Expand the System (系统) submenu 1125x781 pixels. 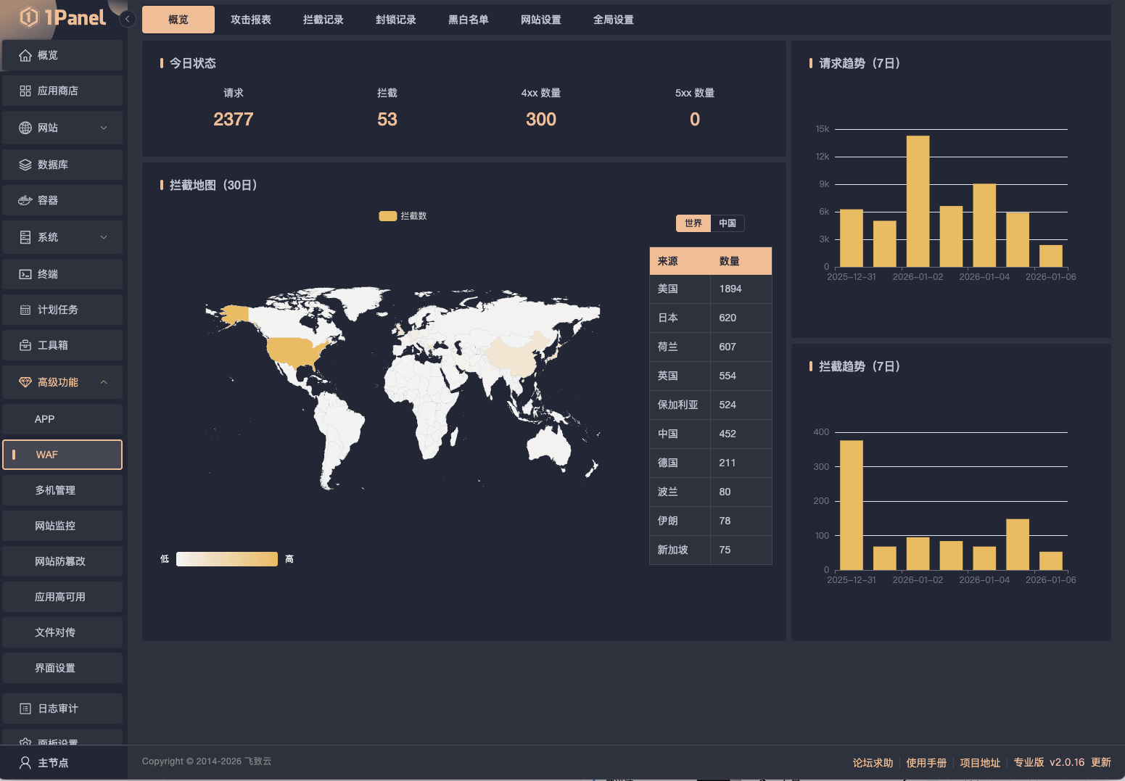tap(104, 237)
